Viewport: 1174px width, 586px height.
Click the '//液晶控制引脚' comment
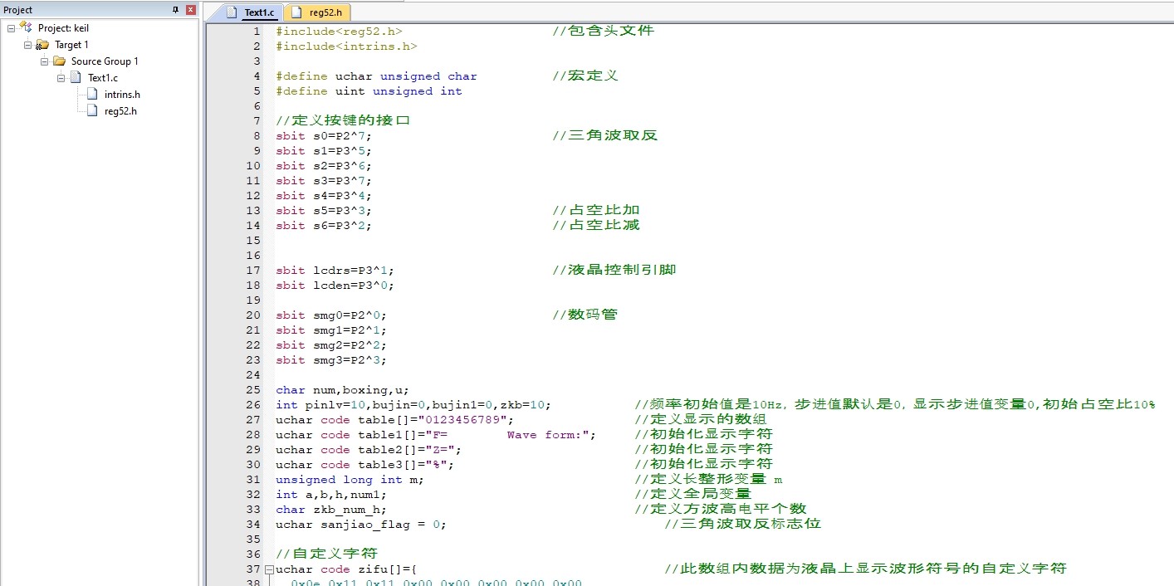point(614,271)
